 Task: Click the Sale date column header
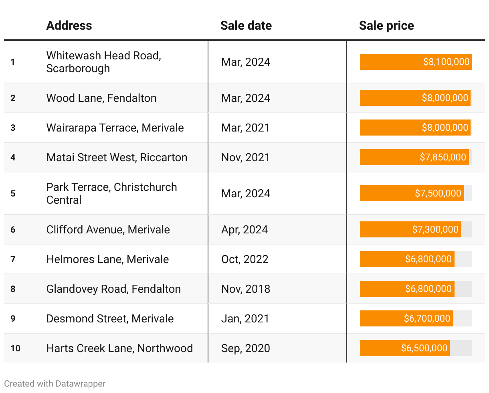coord(246,26)
